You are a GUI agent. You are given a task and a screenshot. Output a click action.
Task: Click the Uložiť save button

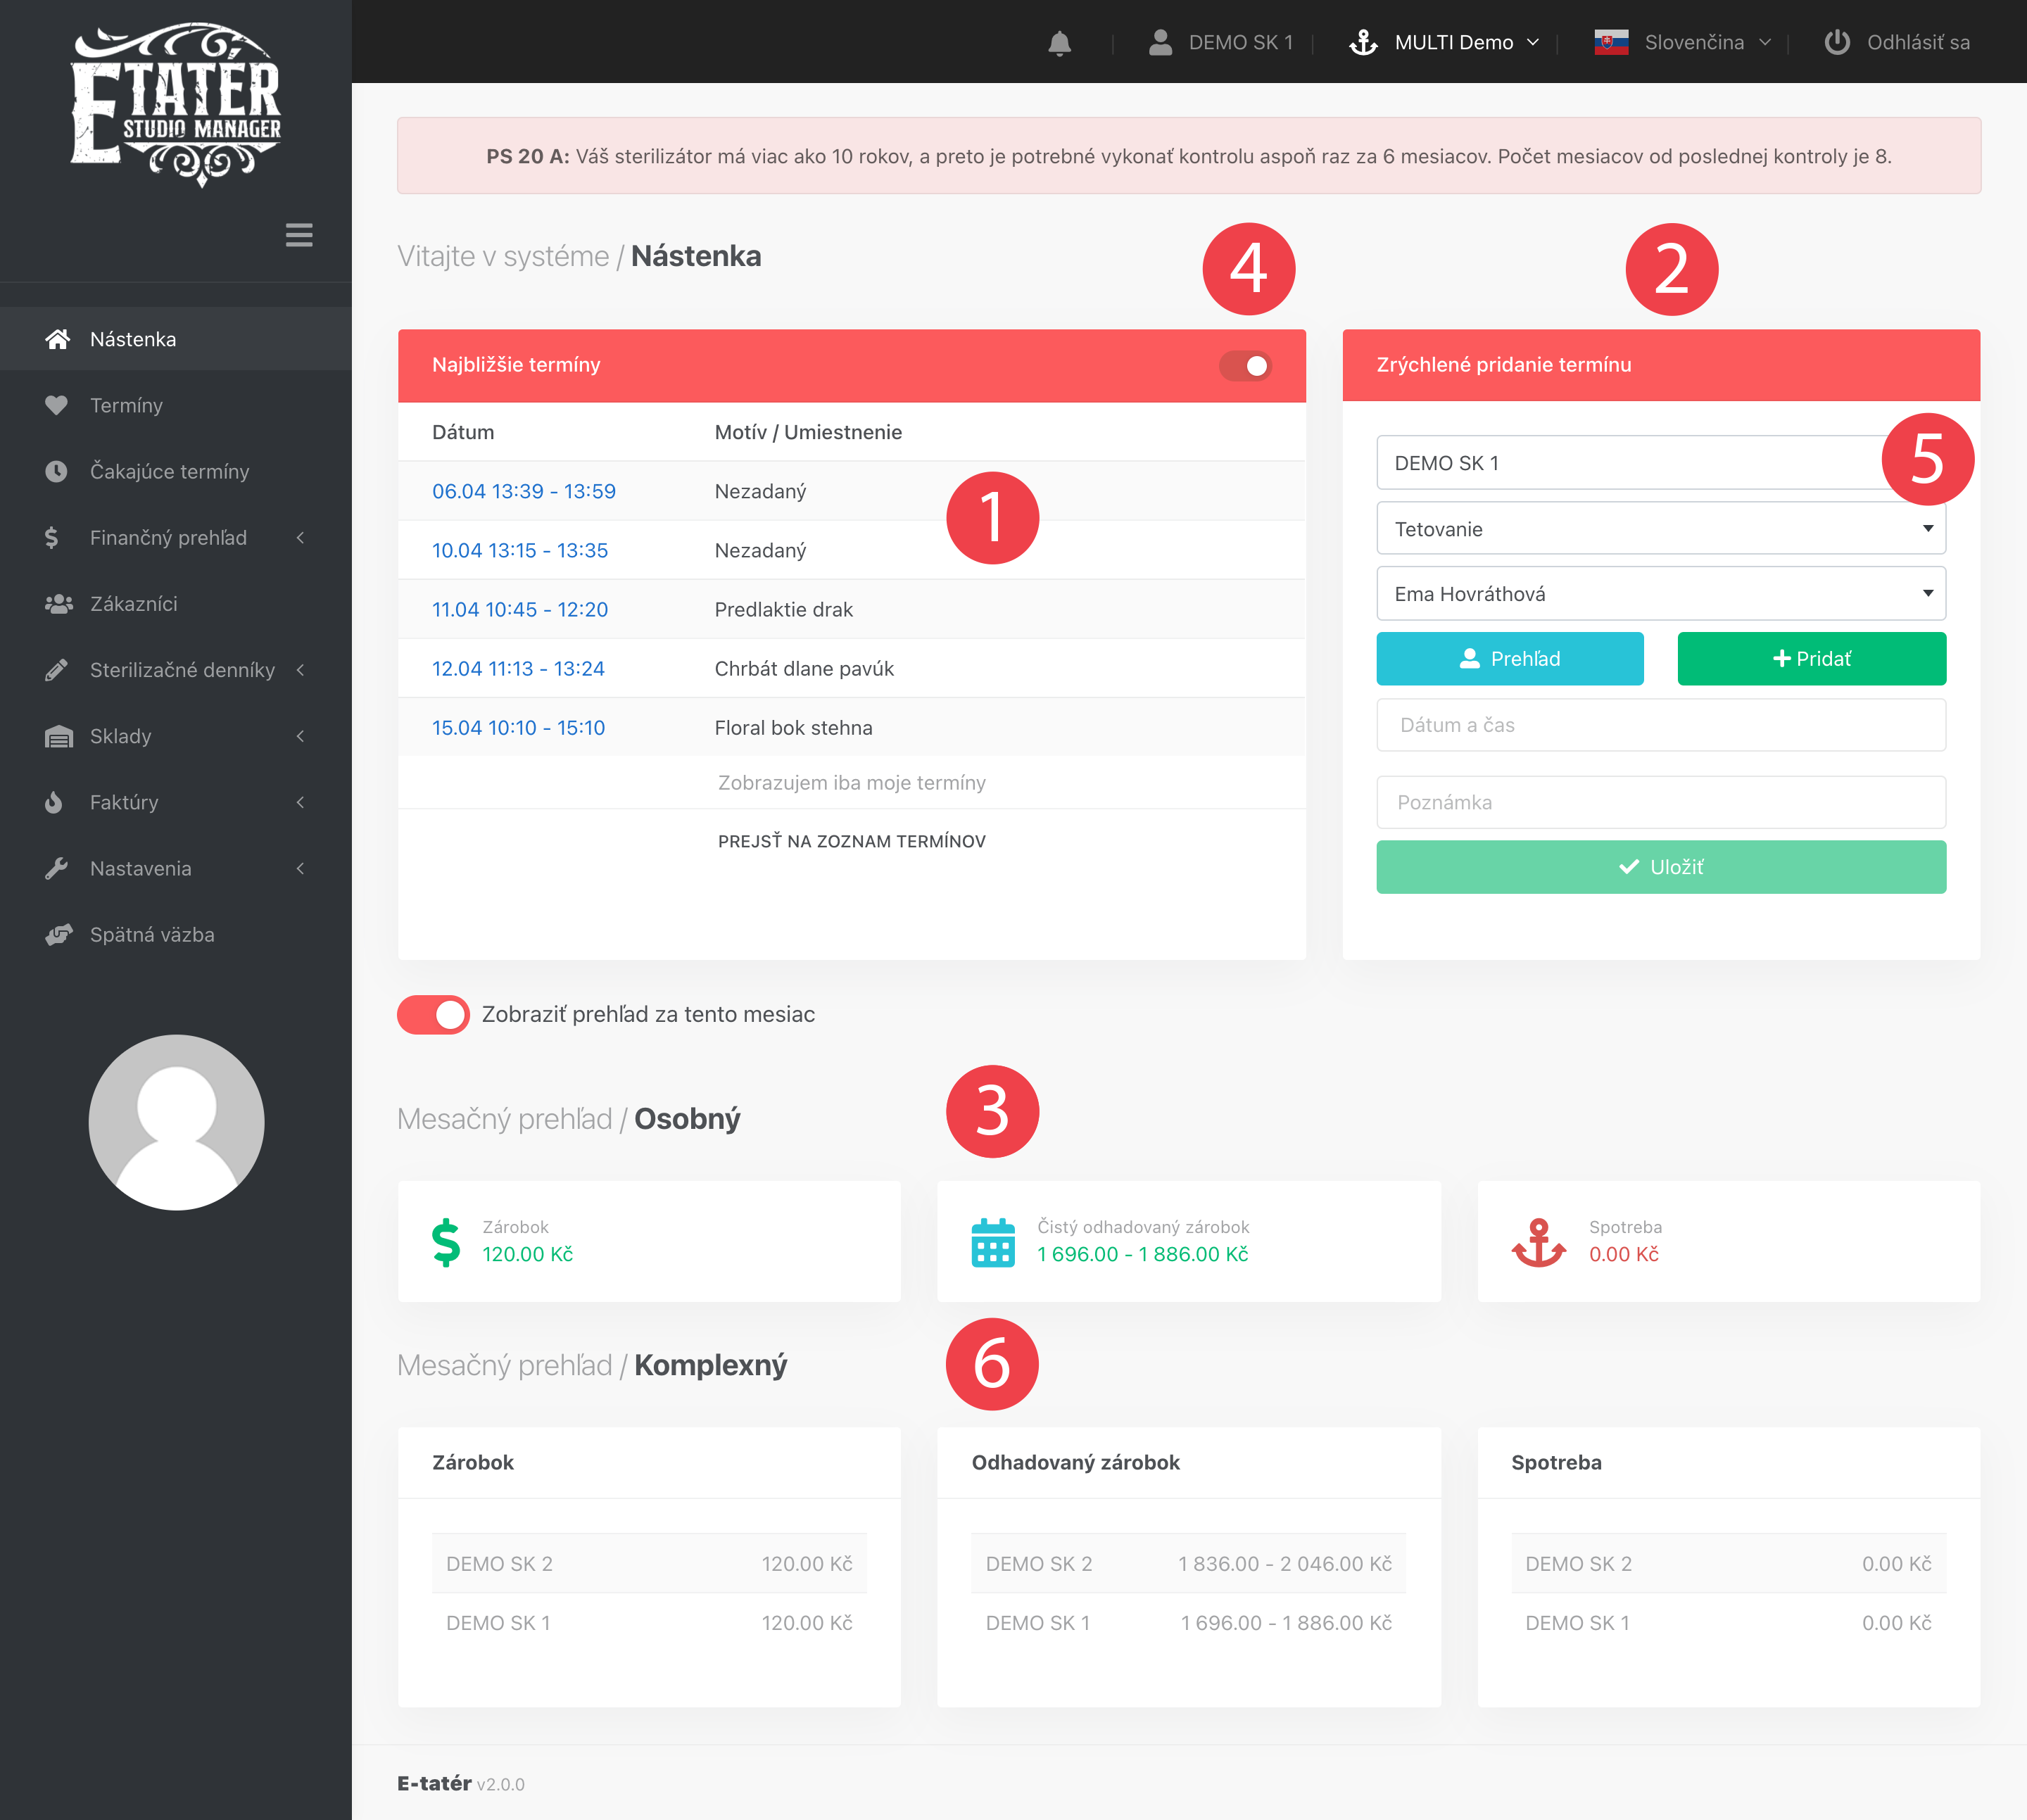[1661, 867]
